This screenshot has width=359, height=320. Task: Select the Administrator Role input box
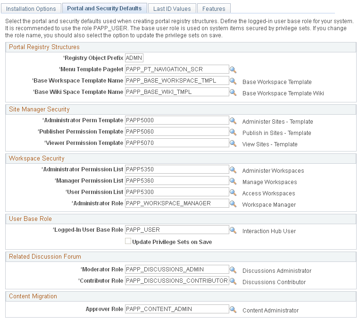tap(177, 203)
